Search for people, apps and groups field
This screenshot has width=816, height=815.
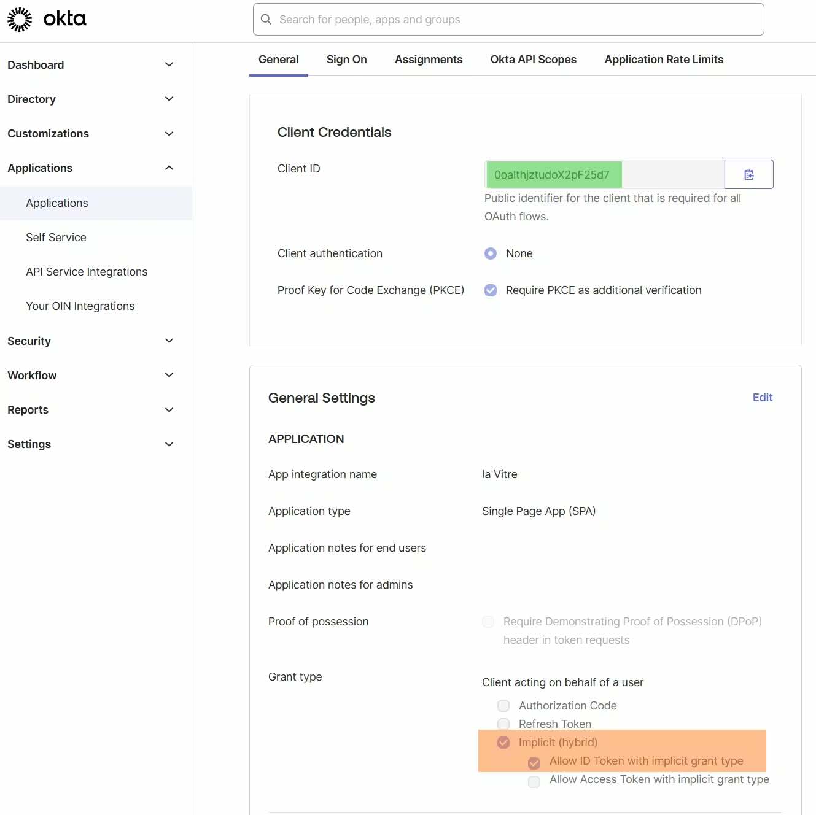point(508,20)
